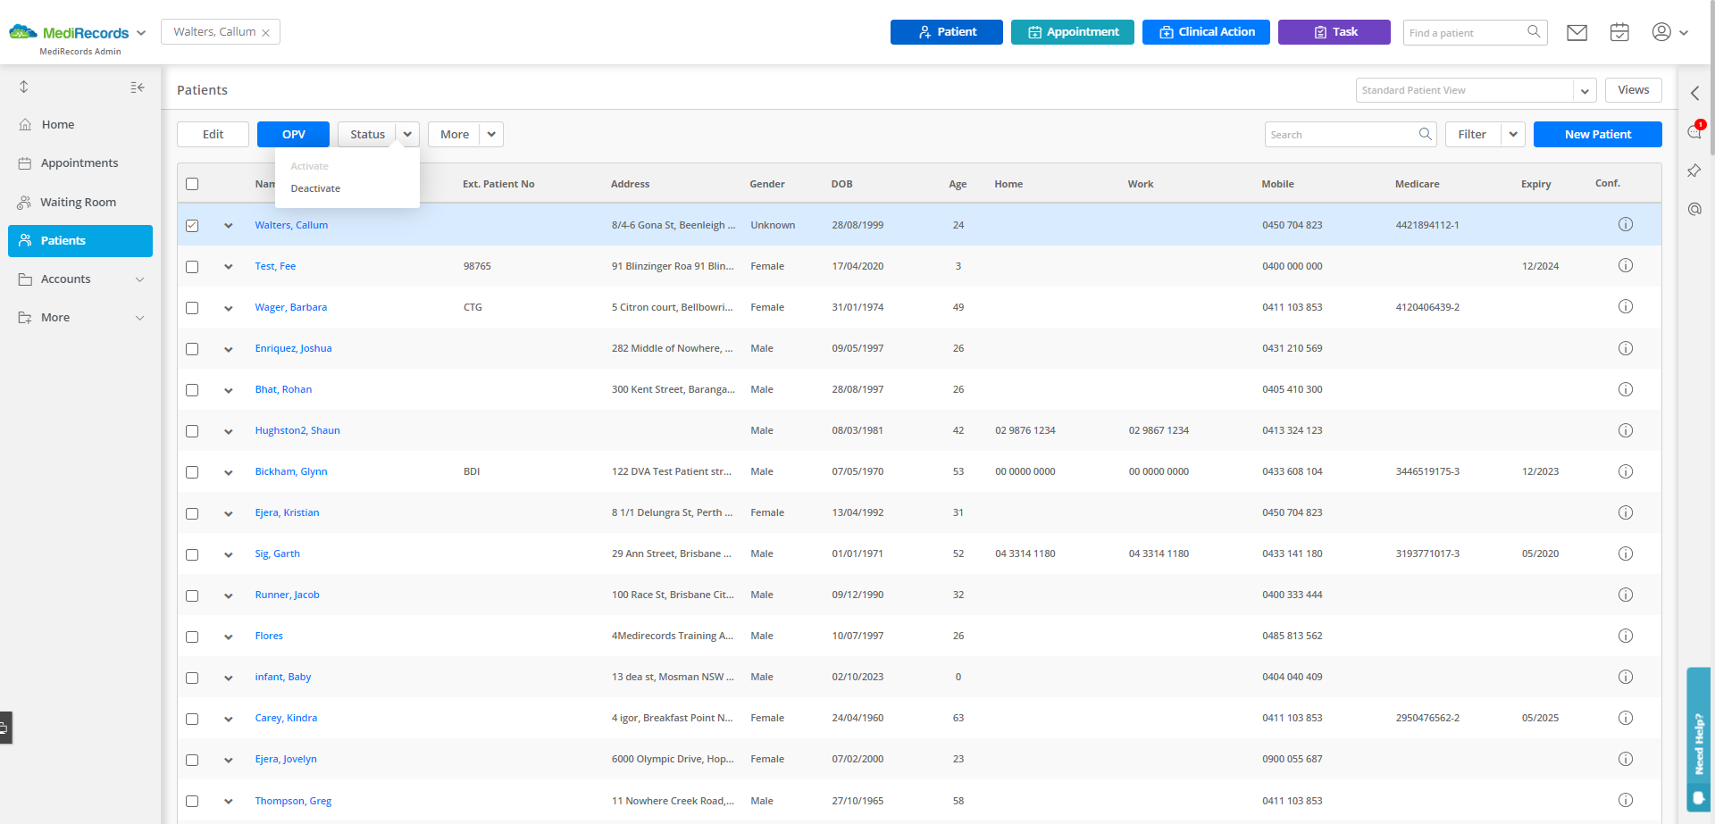Image resolution: width=1715 pixels, height=824 pixels.
Task: Close the Walters, Callum patient tab
Action: pos(266,33)
